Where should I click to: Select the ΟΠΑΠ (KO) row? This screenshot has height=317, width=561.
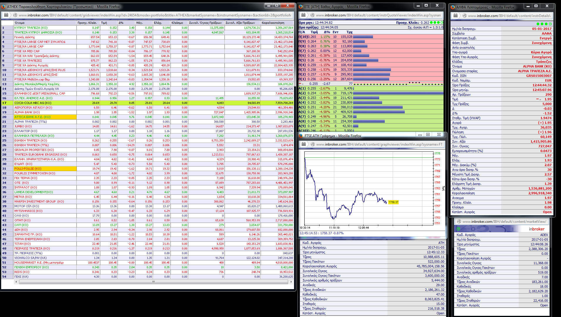(x=147, y=220)
